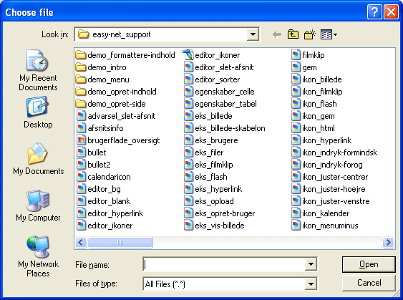The height and width of the screenshot is (300, 403).
Task: Expand the File name dropdown arrow
Action: pyautogui.click(x=311, y=264)
